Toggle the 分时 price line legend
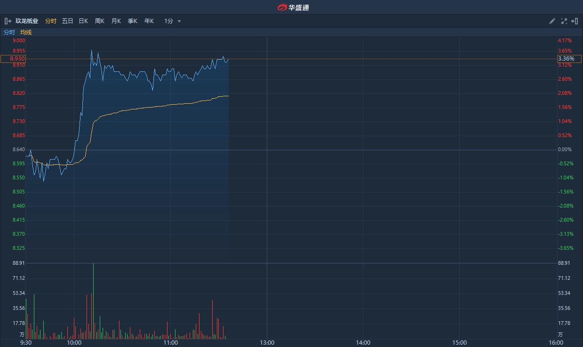The width and height of the screenshot is (583, 347). [x=9, y=32]
